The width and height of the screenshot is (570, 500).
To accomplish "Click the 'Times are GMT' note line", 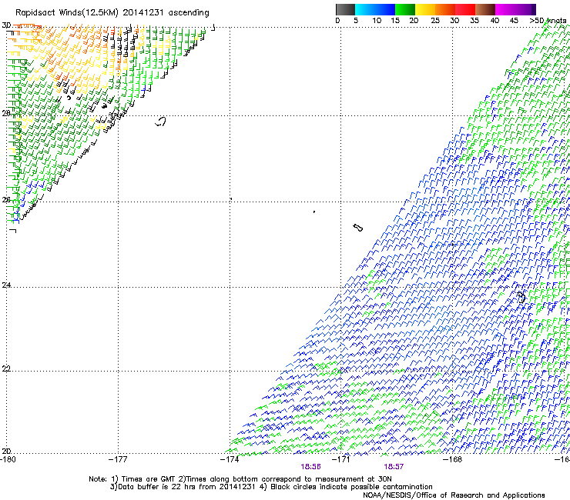I will [x=240, y=479].
